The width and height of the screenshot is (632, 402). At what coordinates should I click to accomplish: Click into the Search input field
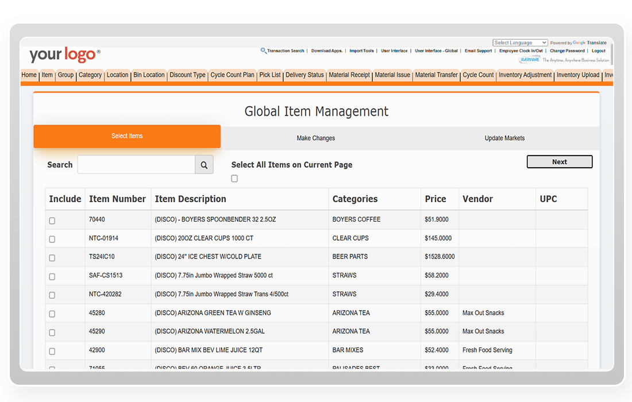[x=136, y=165]
